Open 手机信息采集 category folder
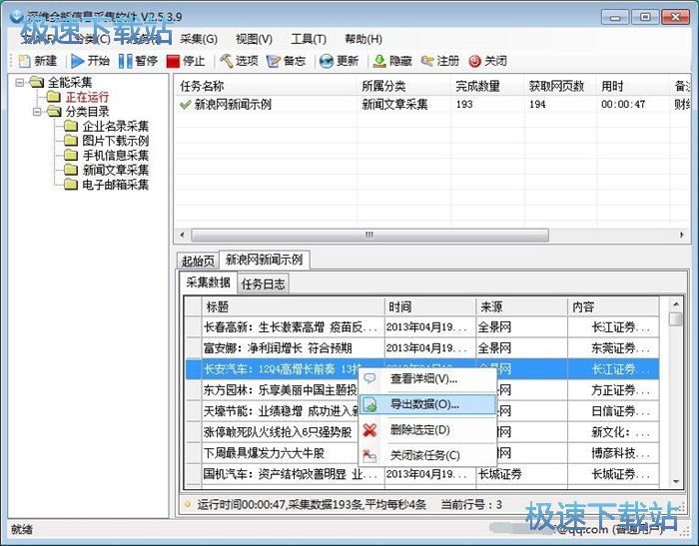The width and height of the screenshot is (699, 546). (116, 155)
